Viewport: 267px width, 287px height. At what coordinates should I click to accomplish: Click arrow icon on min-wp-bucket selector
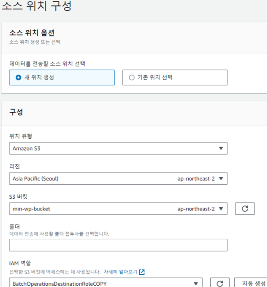(221, 209)
